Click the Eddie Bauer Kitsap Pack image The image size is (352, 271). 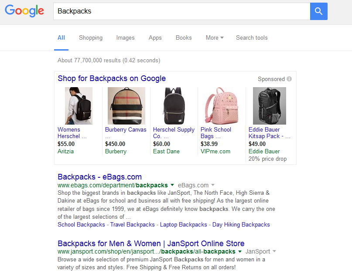tap(270, 106)
